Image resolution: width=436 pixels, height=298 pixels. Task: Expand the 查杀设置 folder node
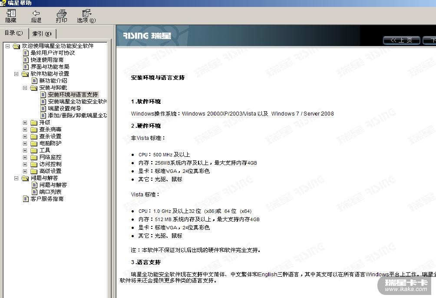click(x=25, y=136)
